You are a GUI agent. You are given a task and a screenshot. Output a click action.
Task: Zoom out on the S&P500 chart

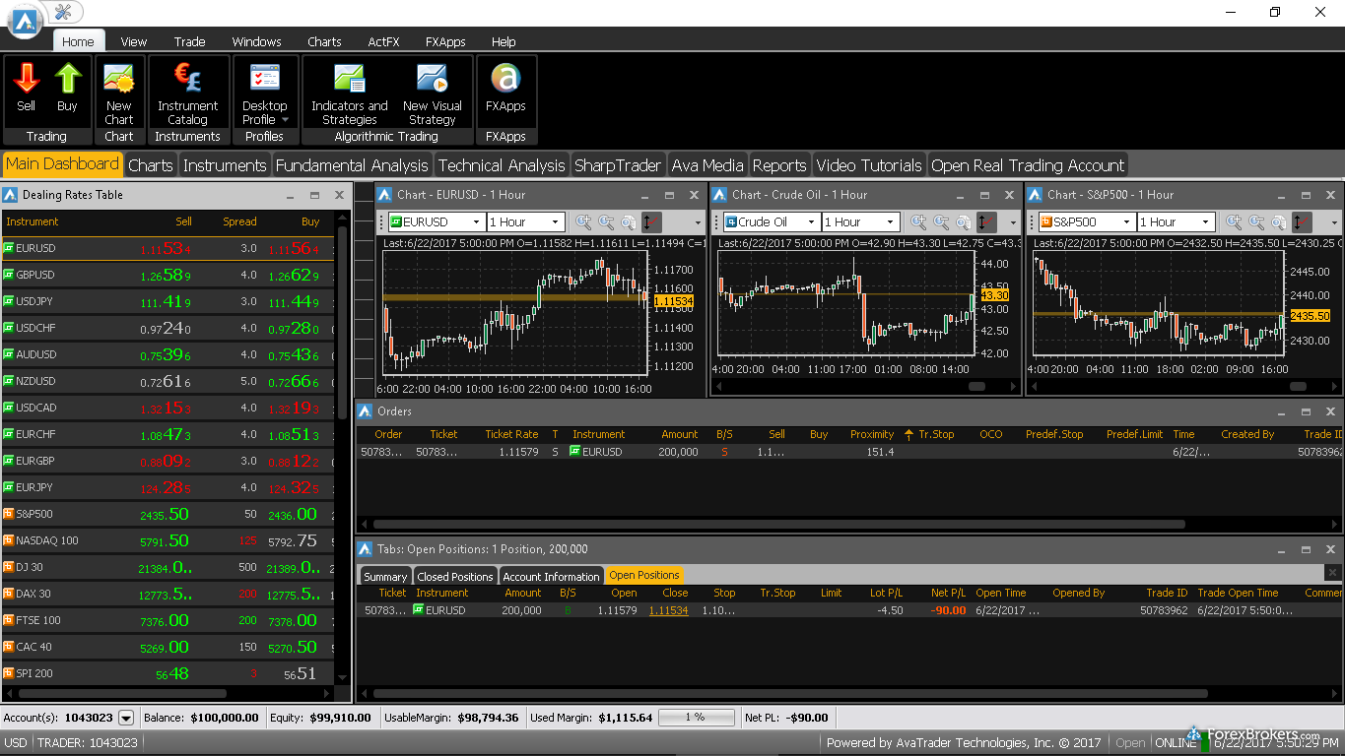click(1256, 222)
